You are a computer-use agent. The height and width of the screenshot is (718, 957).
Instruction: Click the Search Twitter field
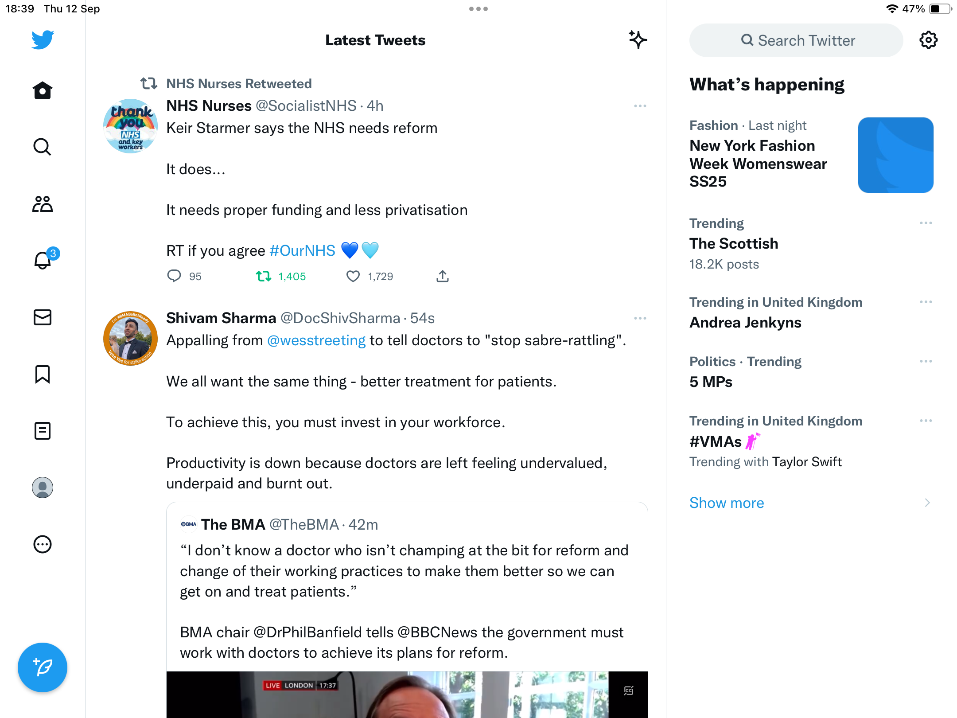796,40
